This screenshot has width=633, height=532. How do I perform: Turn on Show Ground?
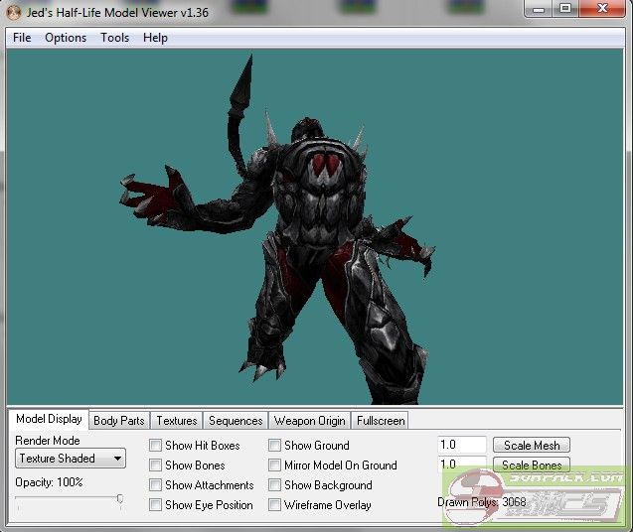(x=275, y=446)
